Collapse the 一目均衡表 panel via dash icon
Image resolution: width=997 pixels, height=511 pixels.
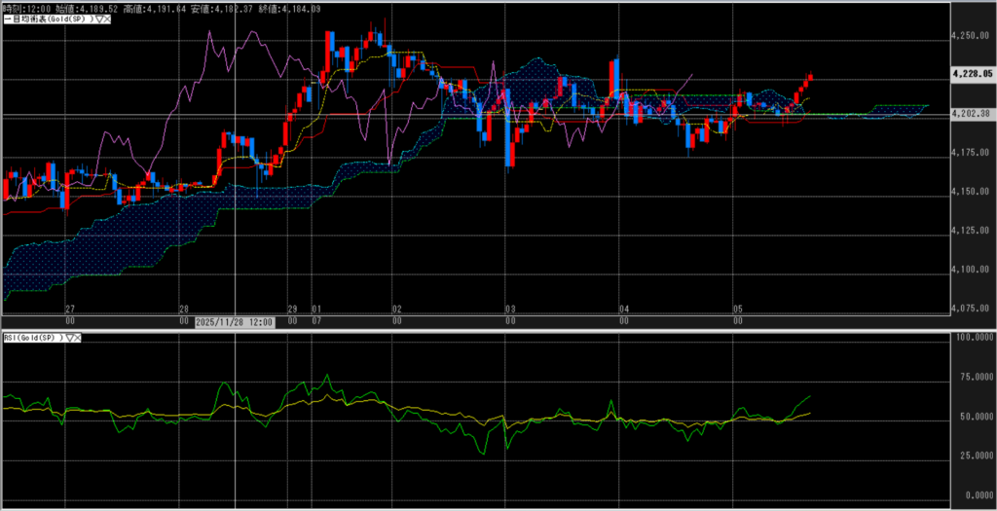pyautogui.click(x=4, y=19)
